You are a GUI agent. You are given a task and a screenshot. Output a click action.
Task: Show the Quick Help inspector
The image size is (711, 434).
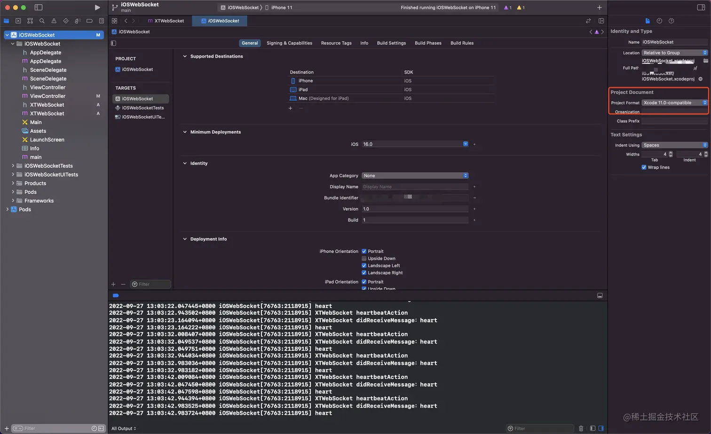click(x=671, y=21)
